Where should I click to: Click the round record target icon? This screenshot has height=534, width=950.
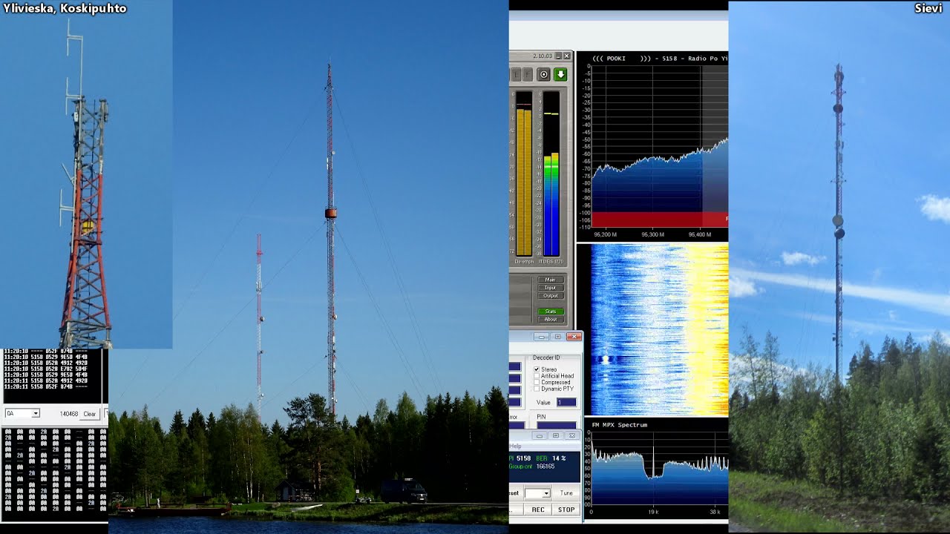pos(544,74)
